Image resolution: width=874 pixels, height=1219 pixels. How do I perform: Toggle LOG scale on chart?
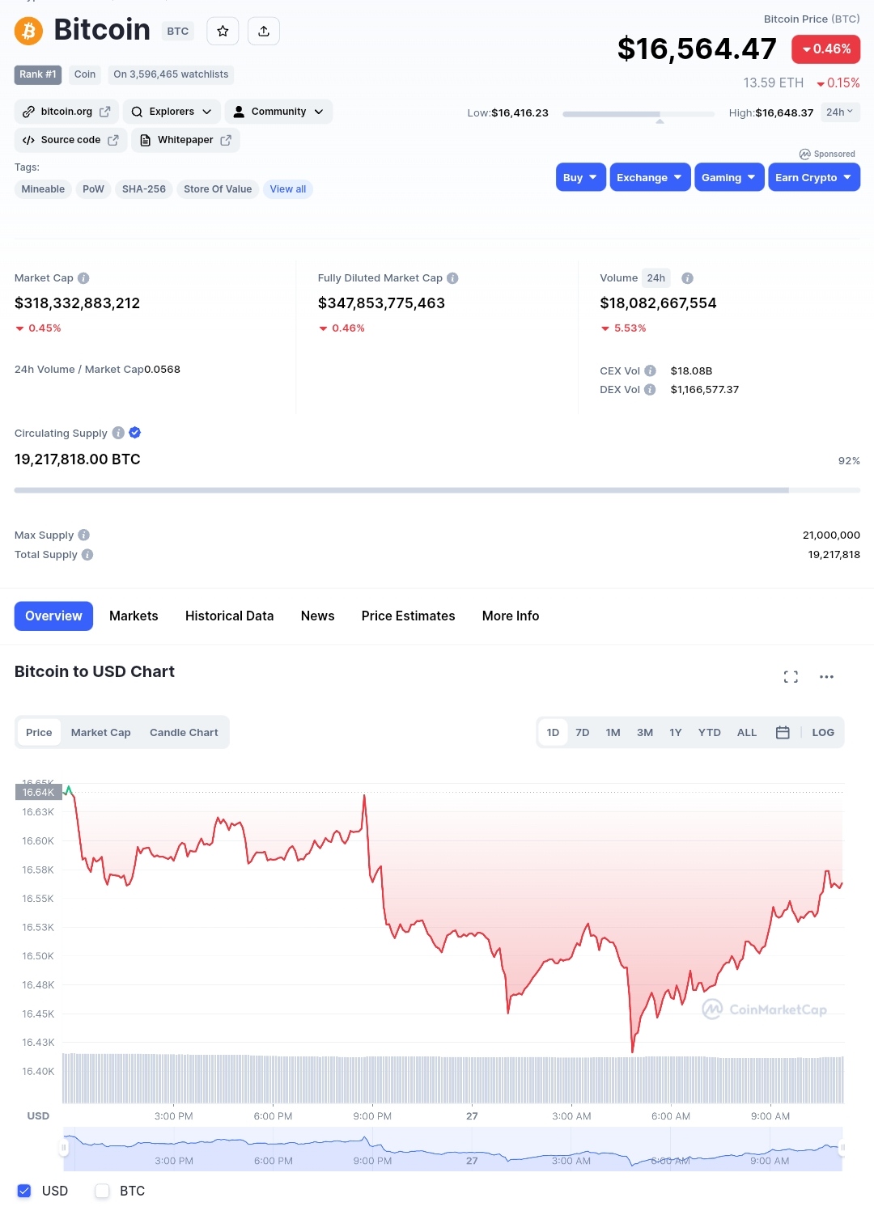(x=823, y=733)
